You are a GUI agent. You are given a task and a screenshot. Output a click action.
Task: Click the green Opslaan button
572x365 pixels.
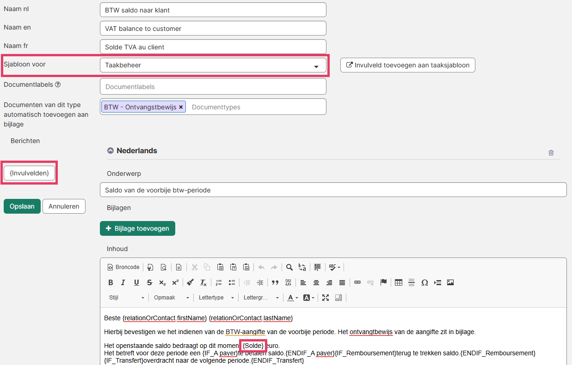click(22, 206)
